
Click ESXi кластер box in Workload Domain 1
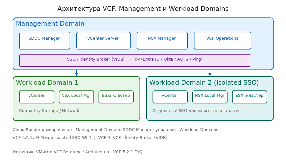[x=116, y=97]
